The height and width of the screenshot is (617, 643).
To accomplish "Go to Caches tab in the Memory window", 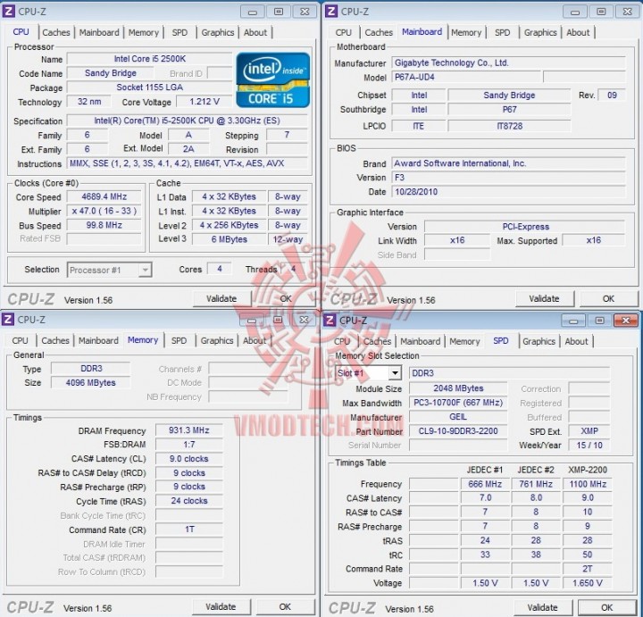I will tap(55, 341).
